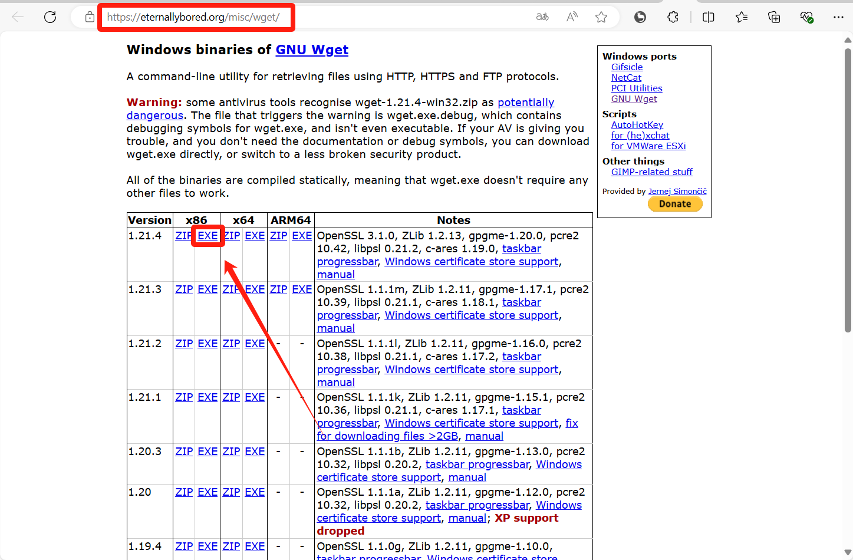This screenshot has width=853, height=560.
Task: Open the Gifsicle link in Windows ports
Action: (627, 67)
